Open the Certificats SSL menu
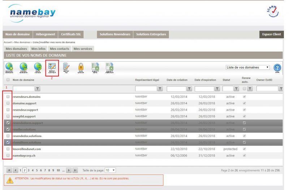 pos(71,34)
